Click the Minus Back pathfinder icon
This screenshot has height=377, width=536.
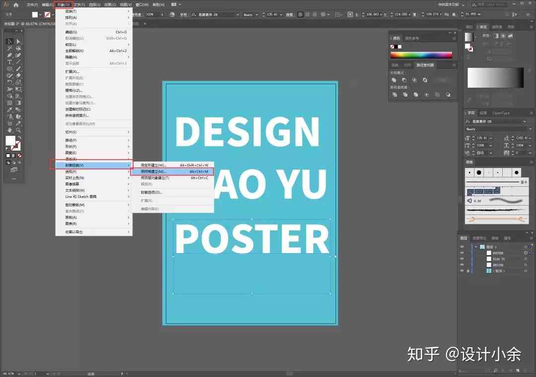448,95
